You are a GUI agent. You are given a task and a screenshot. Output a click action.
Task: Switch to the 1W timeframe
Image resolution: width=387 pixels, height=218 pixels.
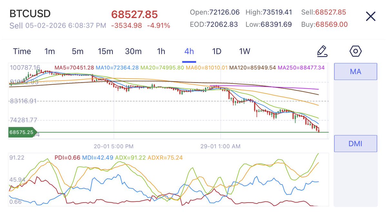245,51
